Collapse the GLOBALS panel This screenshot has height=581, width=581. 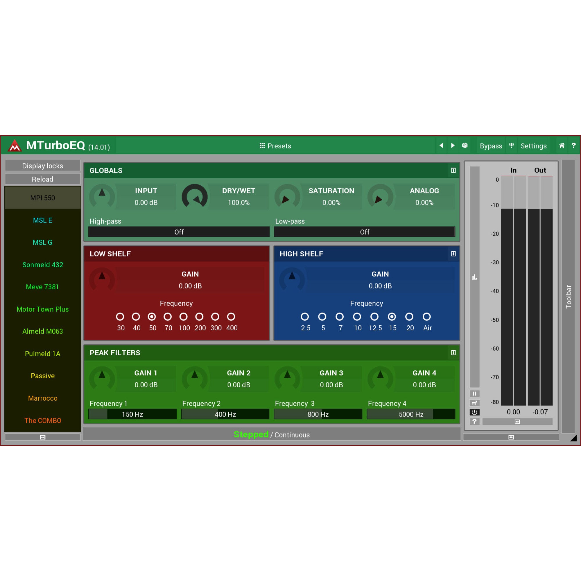[453, 170]
